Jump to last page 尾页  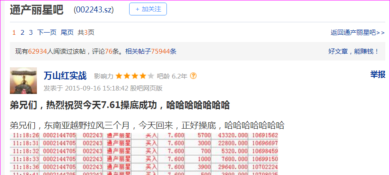67,33
